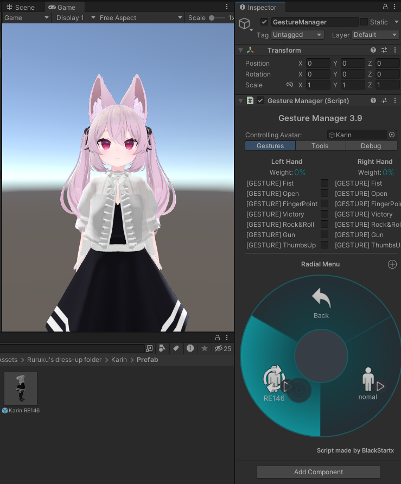The image size is (401, 484).
Task: Enable Left Hand Open gesture checkbox
Action: tap(324, 193)
